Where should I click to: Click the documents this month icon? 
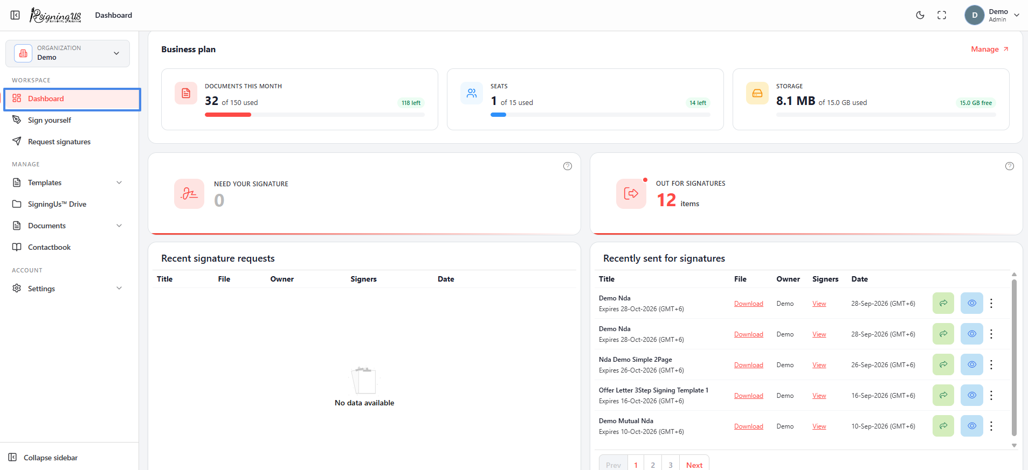pyautogui.click(x=186, y=93)
